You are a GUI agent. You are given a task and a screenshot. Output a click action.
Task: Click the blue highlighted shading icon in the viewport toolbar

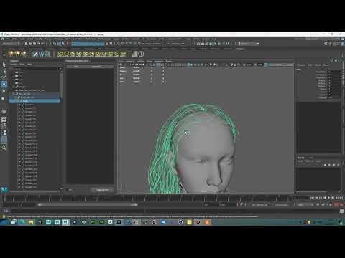click(188, 64)
